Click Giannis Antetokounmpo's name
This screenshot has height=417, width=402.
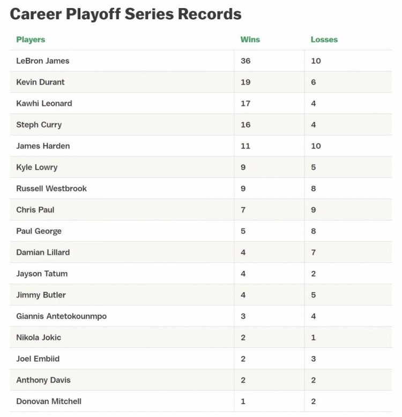pos(61,316)
